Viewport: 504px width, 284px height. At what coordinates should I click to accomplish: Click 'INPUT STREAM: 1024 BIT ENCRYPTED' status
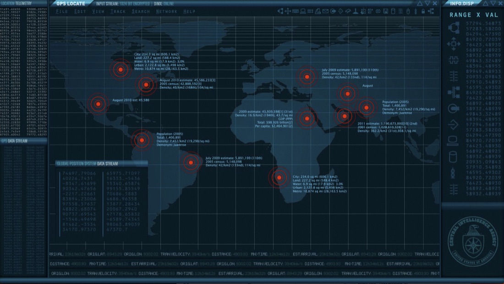click(123, 4)
